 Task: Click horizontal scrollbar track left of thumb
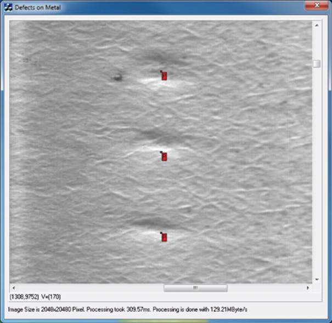tap(88, 288)
